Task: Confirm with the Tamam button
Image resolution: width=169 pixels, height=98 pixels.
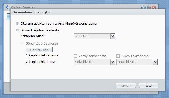Action: (126, 86)
